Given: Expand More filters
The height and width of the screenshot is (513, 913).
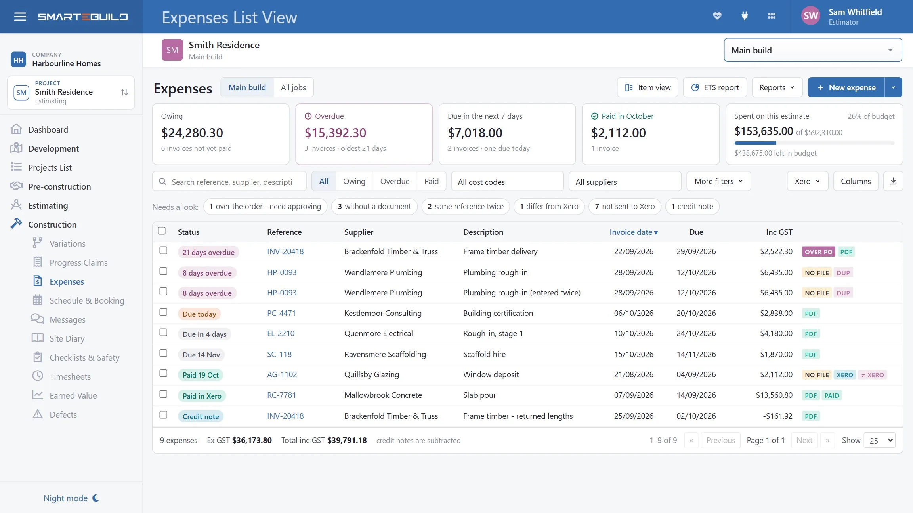Looking at the screenshot, I should [x=718, y=181].
